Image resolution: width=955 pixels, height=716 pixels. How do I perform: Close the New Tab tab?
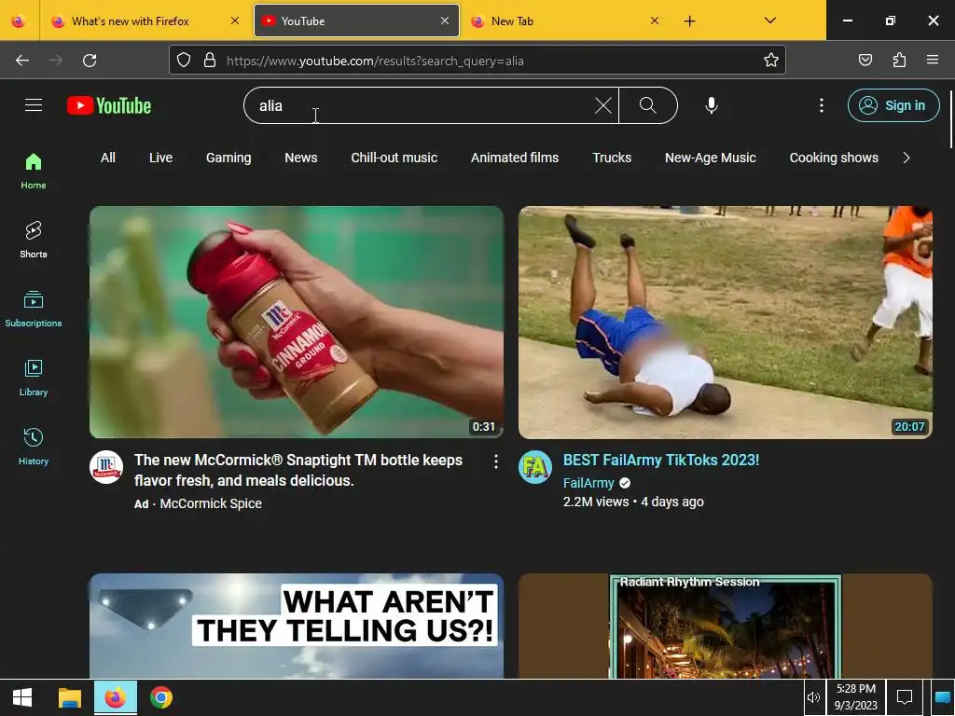[x=654, y=21]
